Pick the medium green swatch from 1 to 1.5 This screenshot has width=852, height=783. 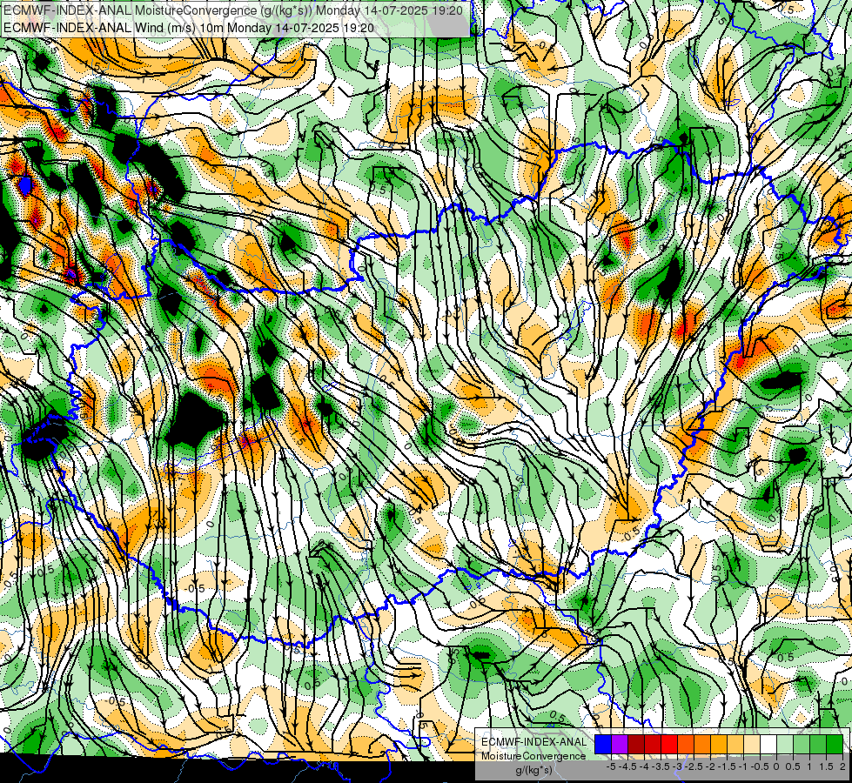point(818,744)
